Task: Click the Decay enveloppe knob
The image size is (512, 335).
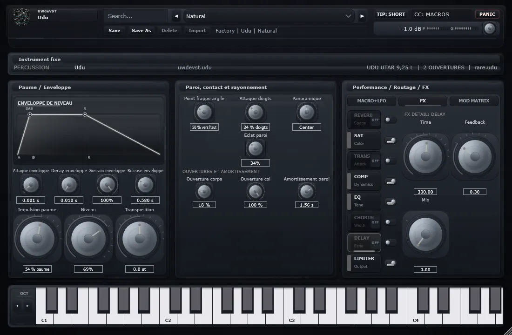Action: tap(69, 185)
